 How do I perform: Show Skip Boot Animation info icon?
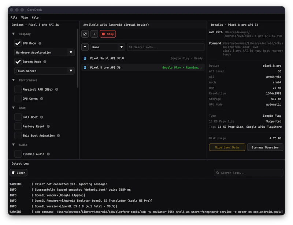point(59,136)
